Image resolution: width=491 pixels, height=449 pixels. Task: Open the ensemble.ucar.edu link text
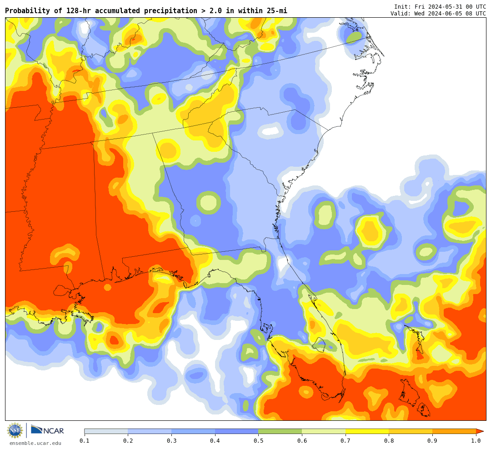point(35,443)
